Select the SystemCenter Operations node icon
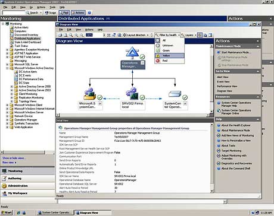Image resolution: width=274 pixels, height=216 pixels. [x=175, y=94]
